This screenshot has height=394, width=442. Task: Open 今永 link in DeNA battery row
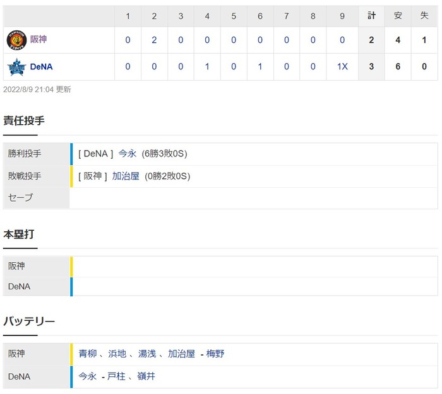coord(88,376)
